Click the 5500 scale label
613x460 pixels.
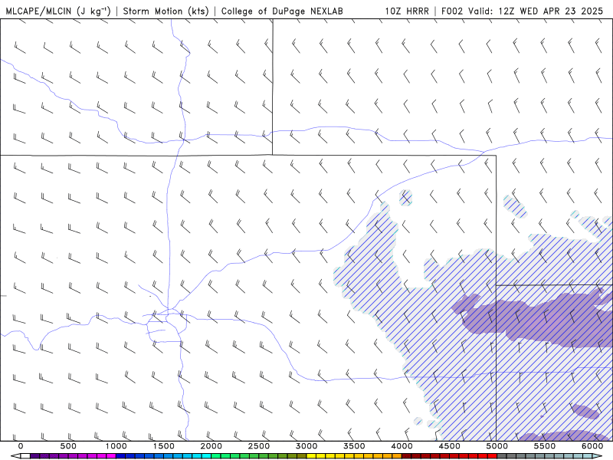(x=545, y=446)
